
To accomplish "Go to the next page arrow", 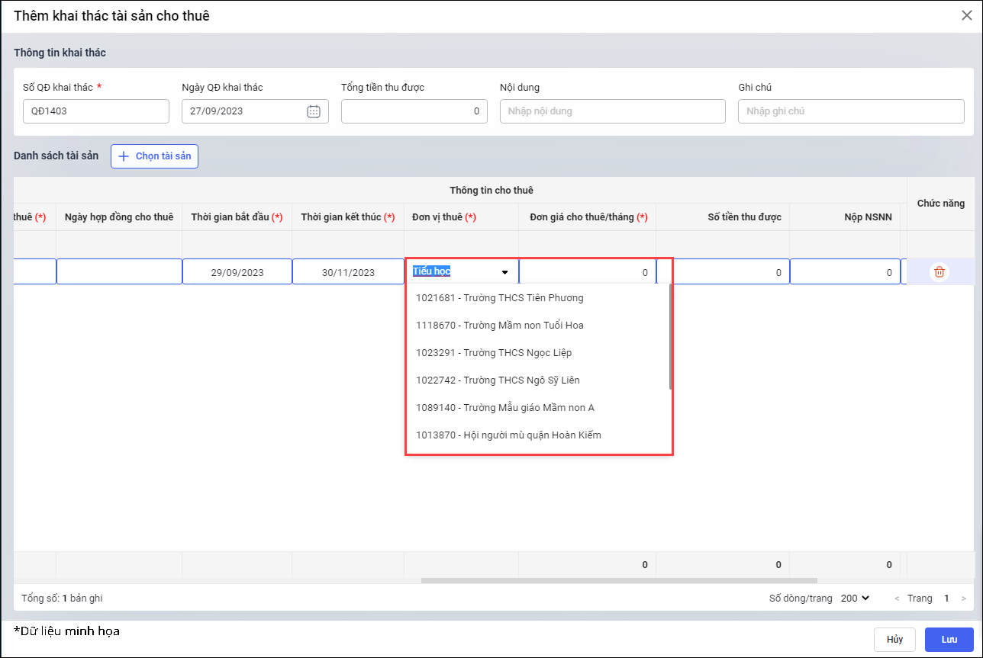I will click(964, 599).
